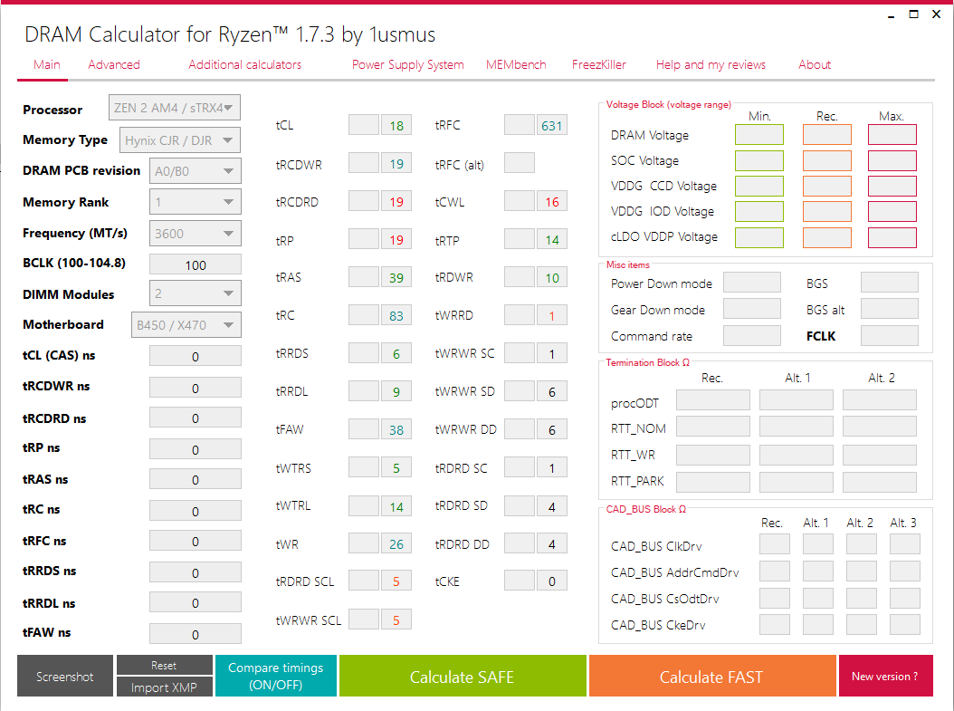Go to Additional calculators tab
954x711 pixels.
(244, 64)
